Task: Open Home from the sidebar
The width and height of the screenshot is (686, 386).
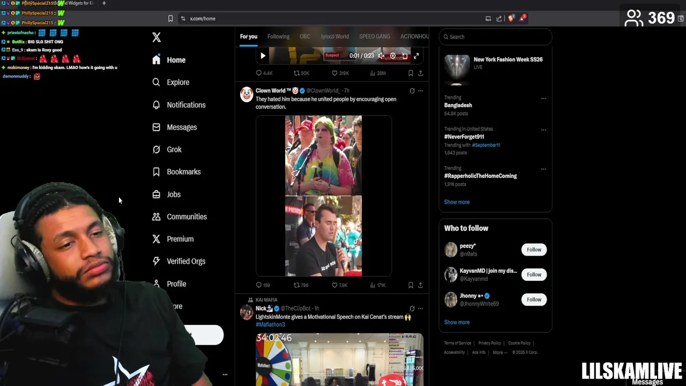Action: (169, 60)
